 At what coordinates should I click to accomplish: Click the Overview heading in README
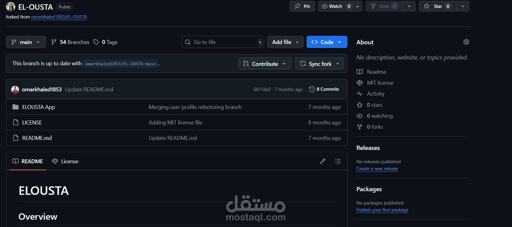tap(38, 217)
